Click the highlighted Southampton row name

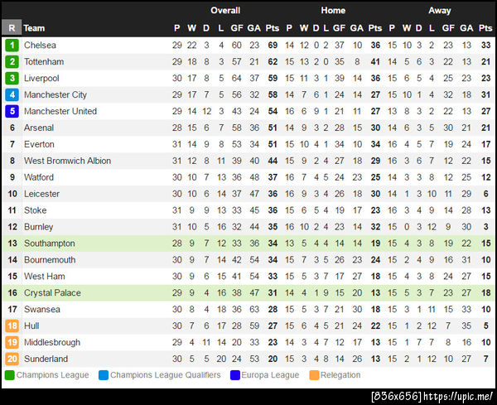coord(49,243)
